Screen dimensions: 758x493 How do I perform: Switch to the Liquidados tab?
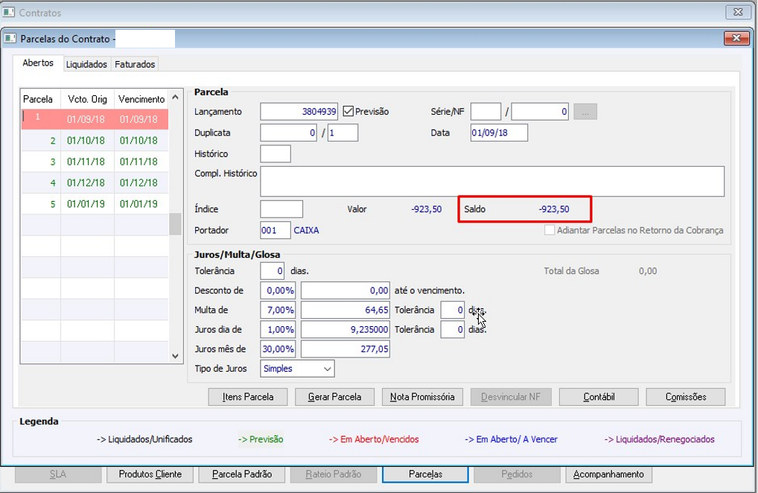pos(86,64)
